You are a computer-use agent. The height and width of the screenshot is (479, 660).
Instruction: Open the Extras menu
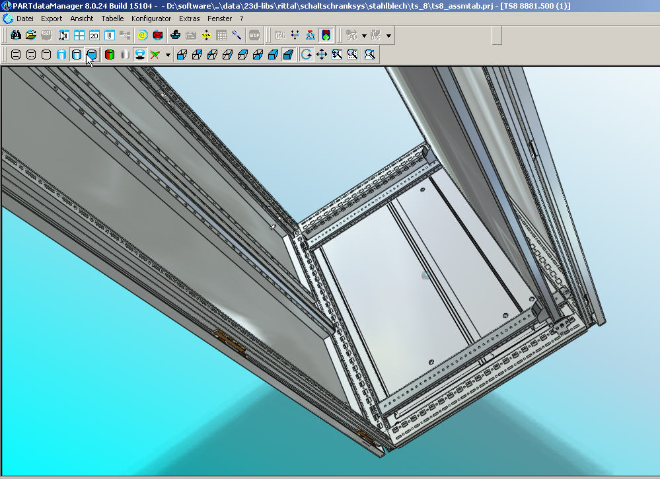[x=190, y=18]
